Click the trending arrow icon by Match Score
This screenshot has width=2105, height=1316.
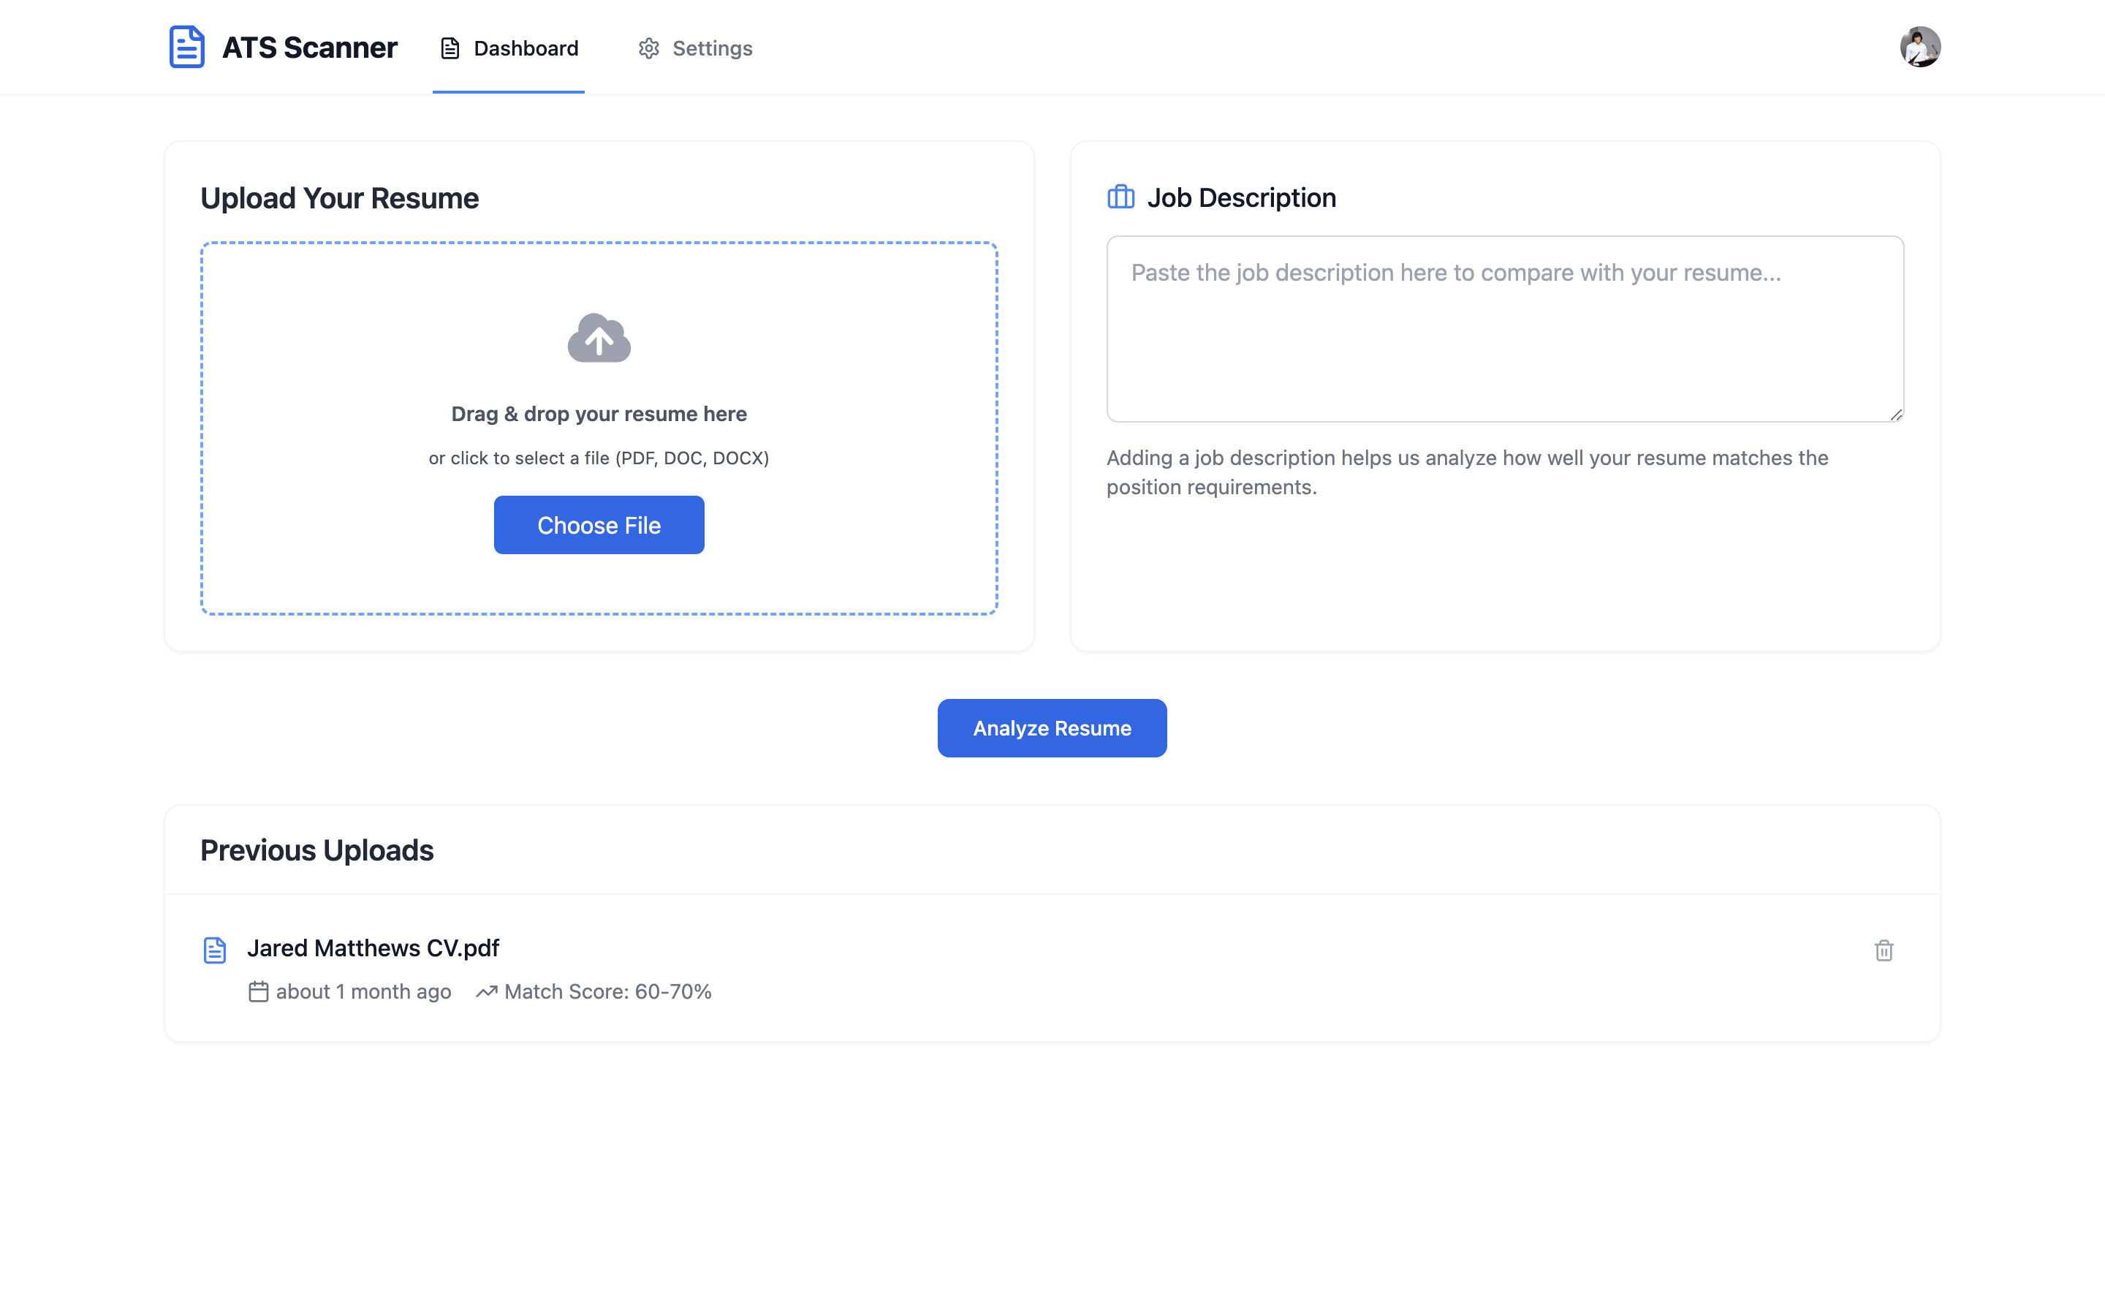coord(486,992)
